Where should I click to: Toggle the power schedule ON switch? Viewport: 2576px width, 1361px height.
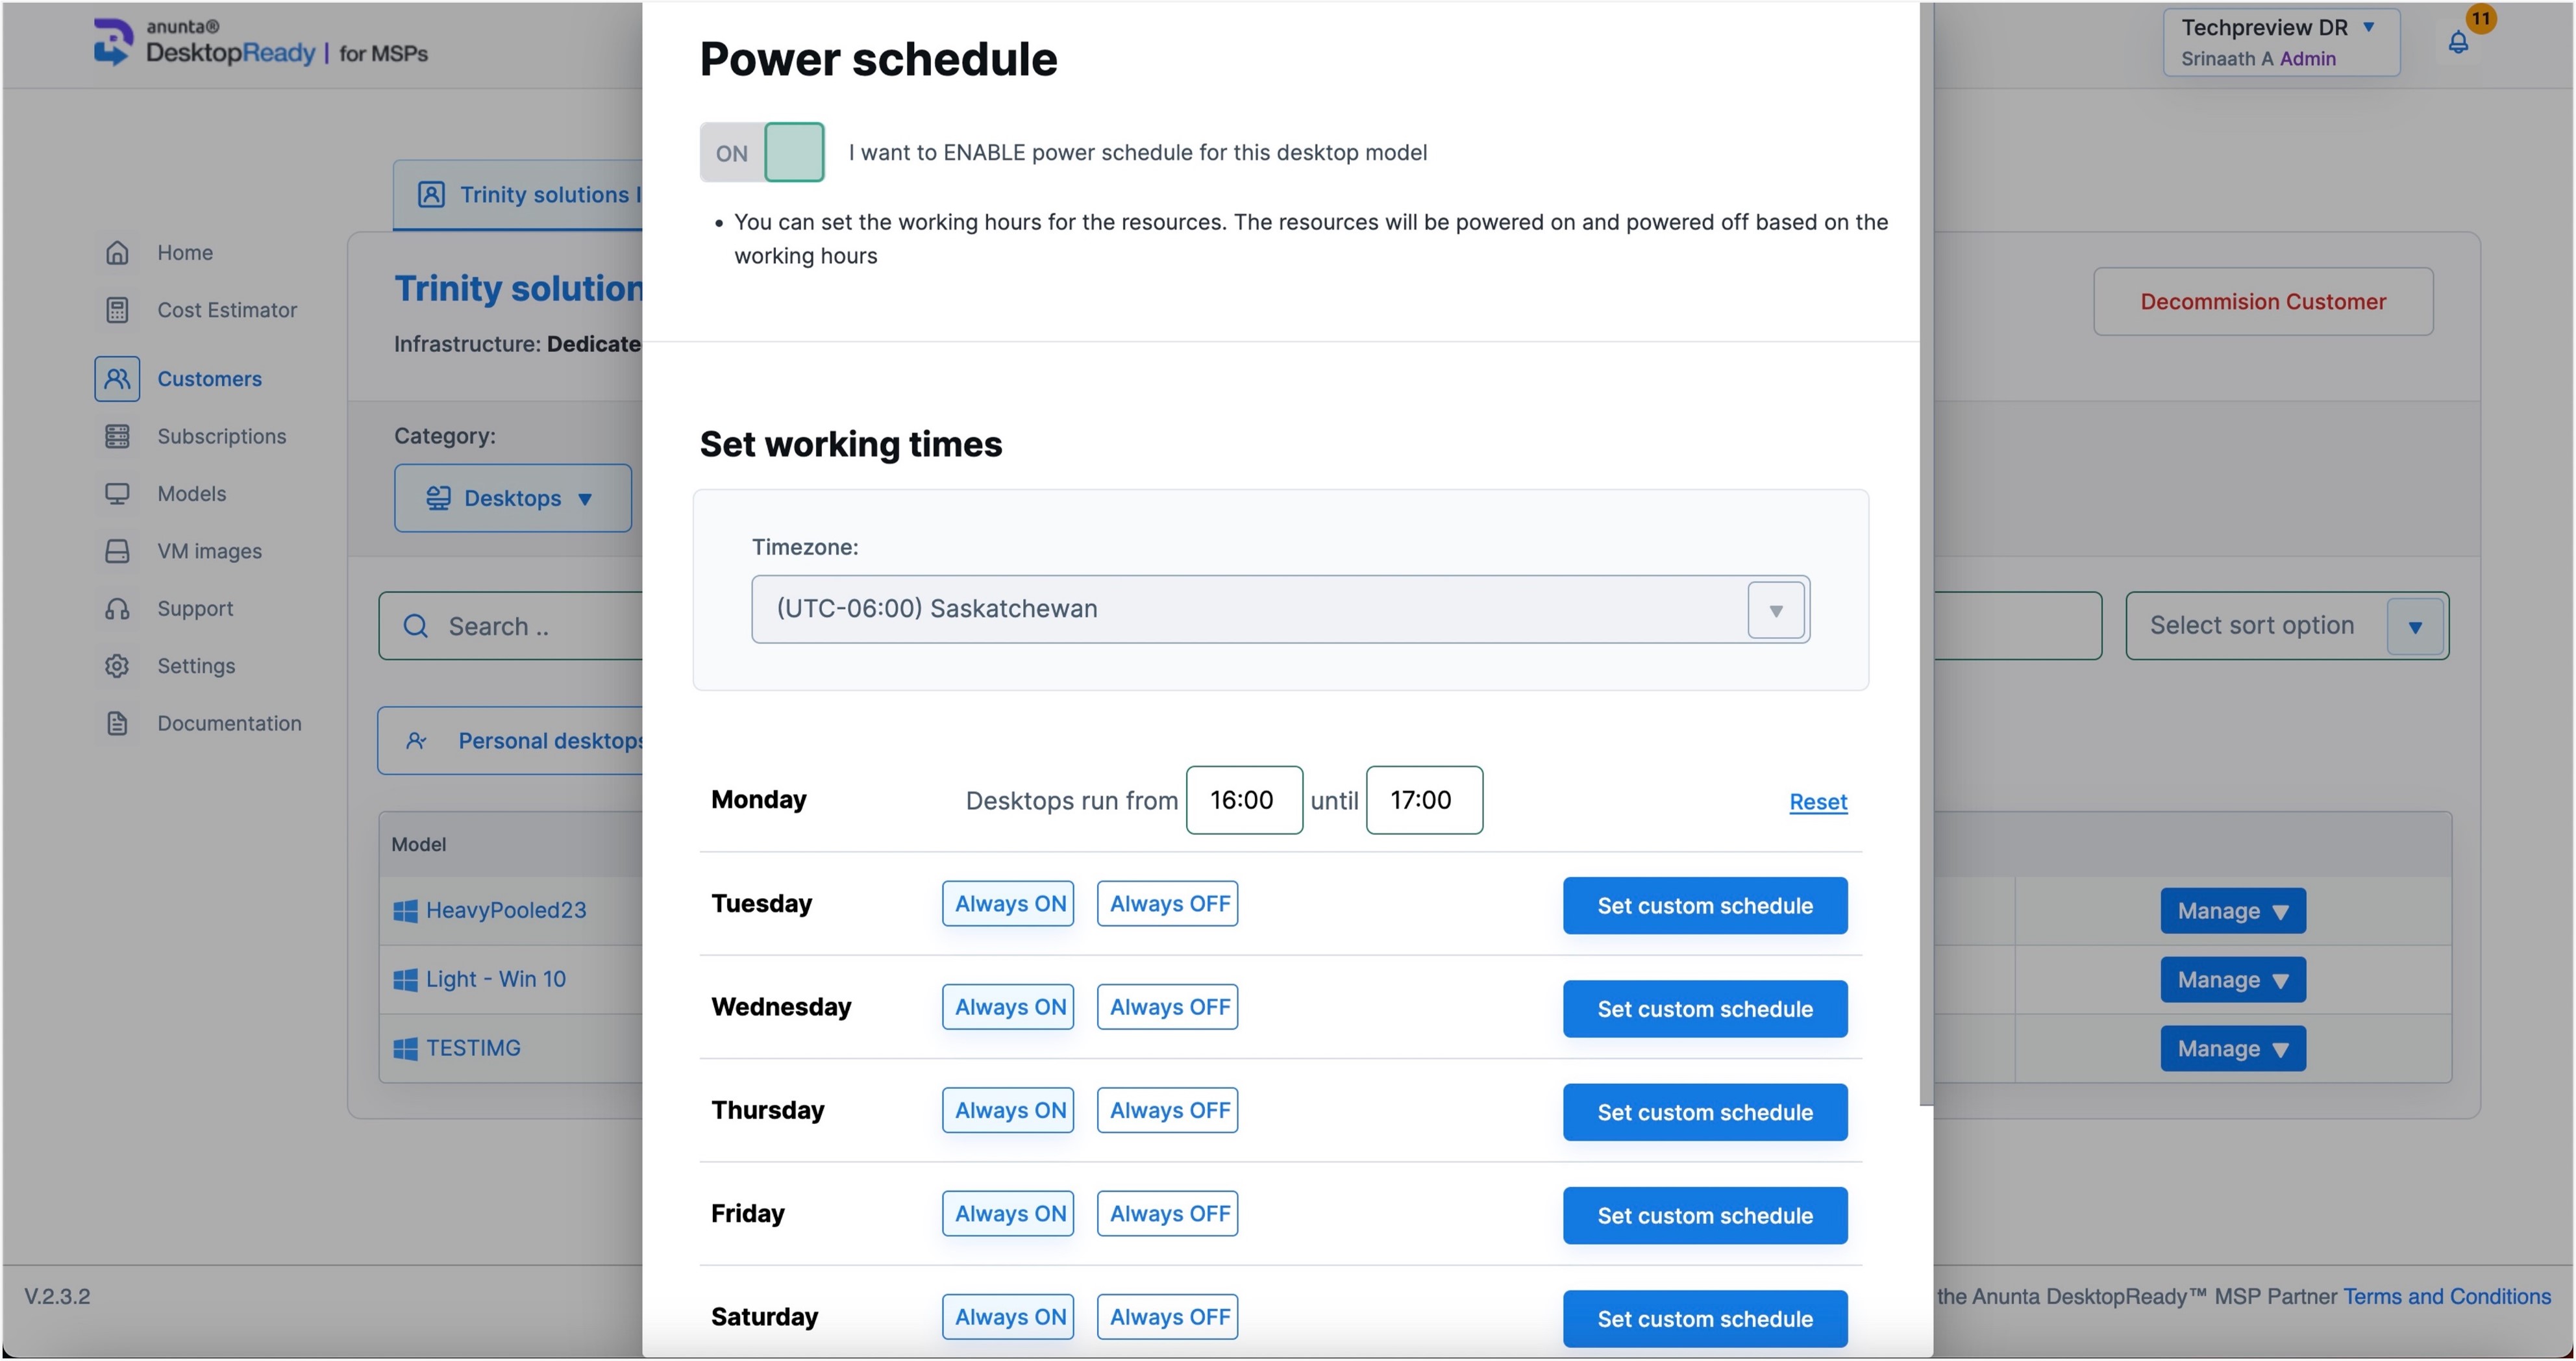tap(762, 152)
